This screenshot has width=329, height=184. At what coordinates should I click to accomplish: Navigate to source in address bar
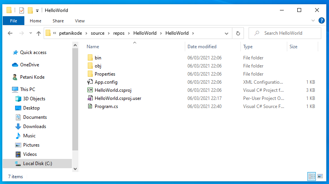coord(97,33)
